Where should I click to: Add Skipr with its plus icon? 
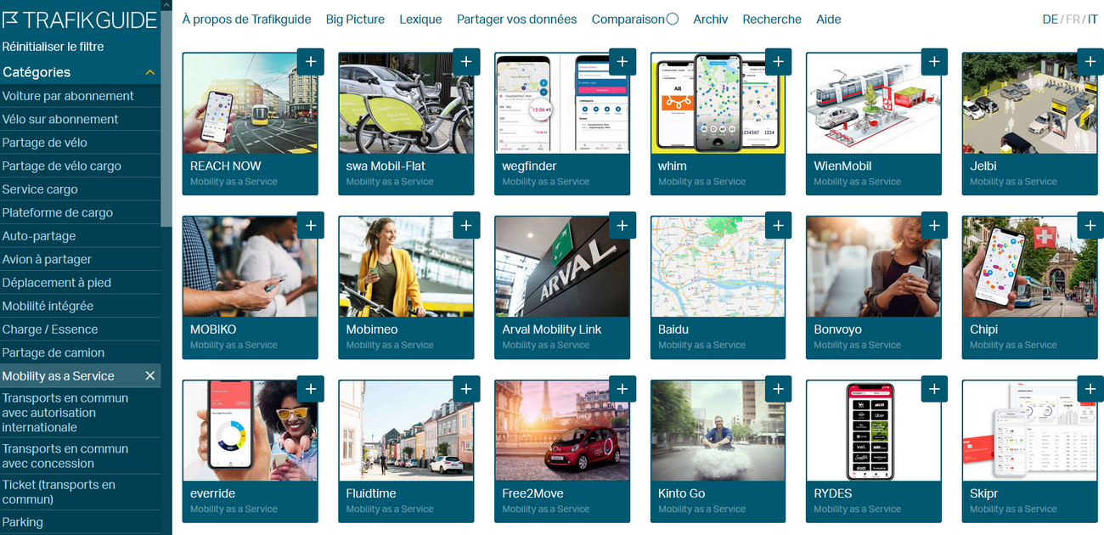pyautogui.click(x=1090, y=389)
